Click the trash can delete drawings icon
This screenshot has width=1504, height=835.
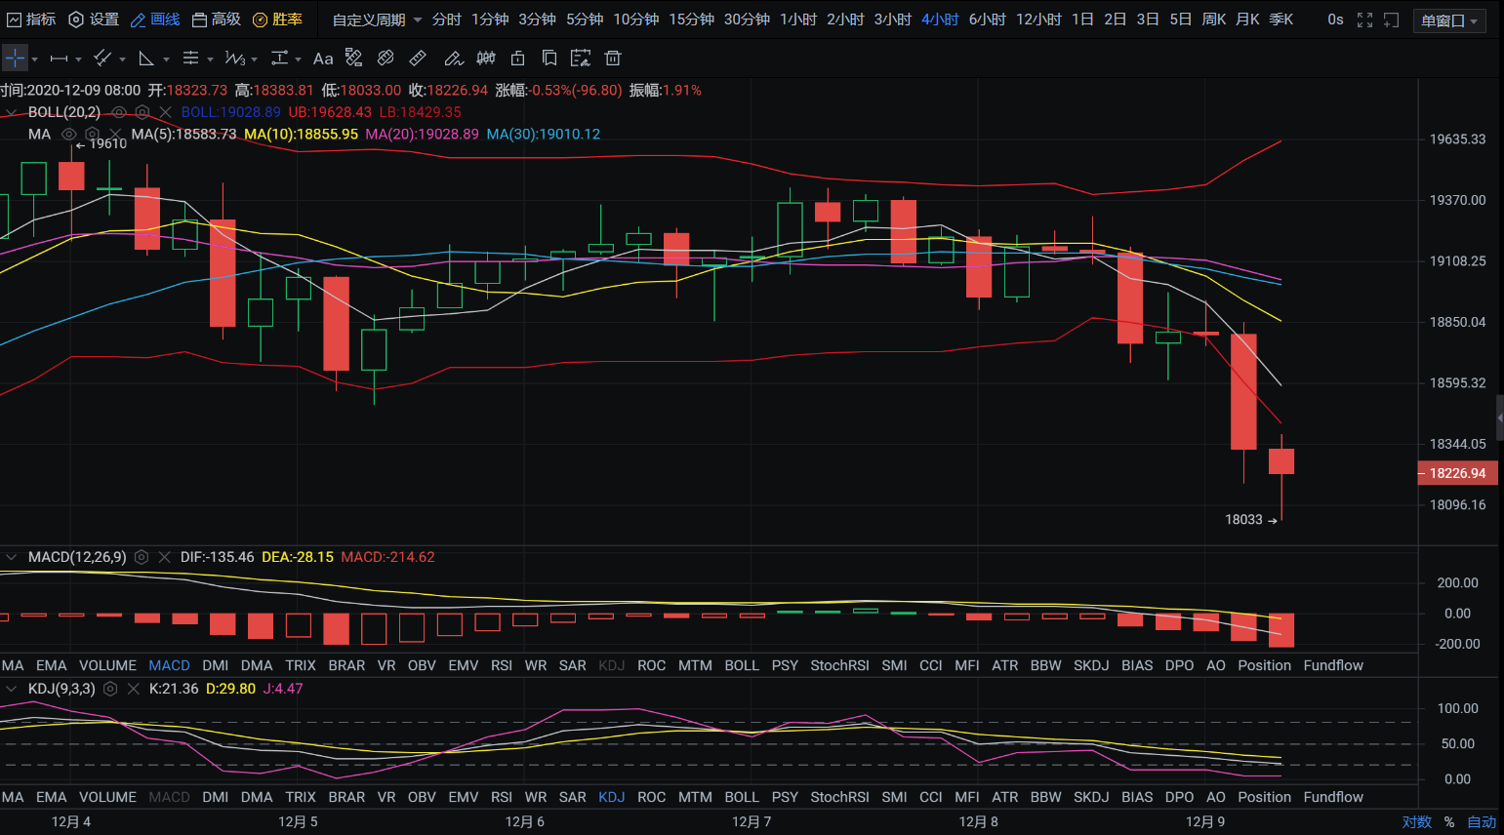[x=613, y=59]
